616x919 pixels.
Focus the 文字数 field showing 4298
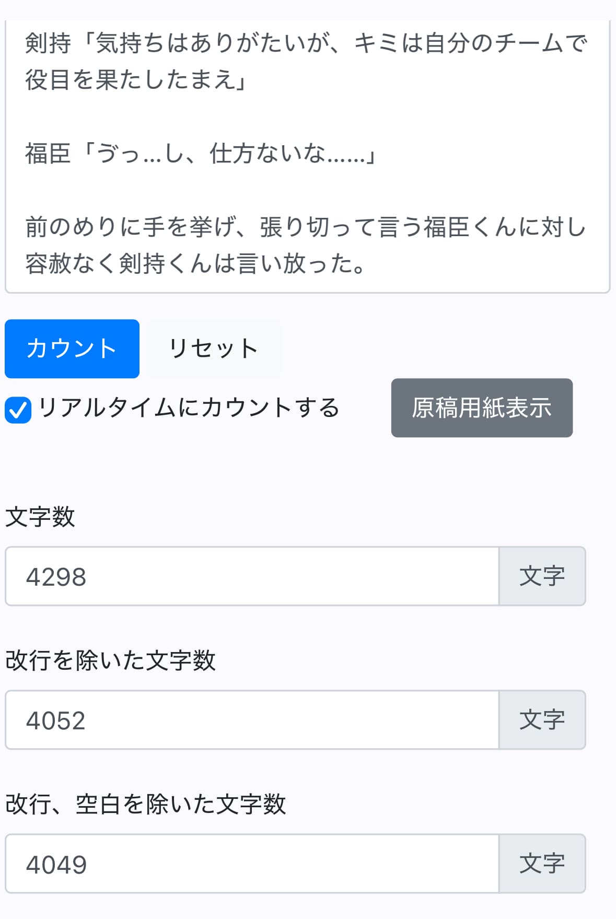coord(251,576)
